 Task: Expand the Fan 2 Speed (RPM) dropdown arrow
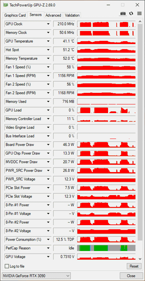coord(48,93)
